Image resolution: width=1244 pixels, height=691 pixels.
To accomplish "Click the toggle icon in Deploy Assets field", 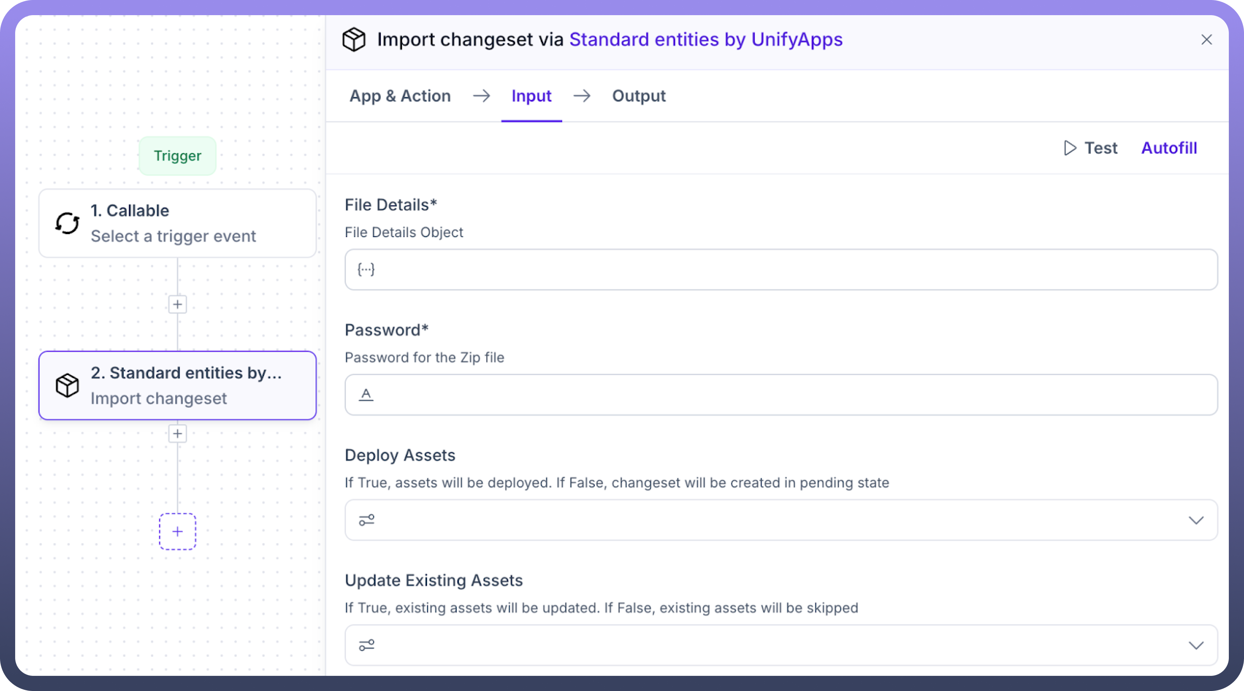I will coord(366,520).
